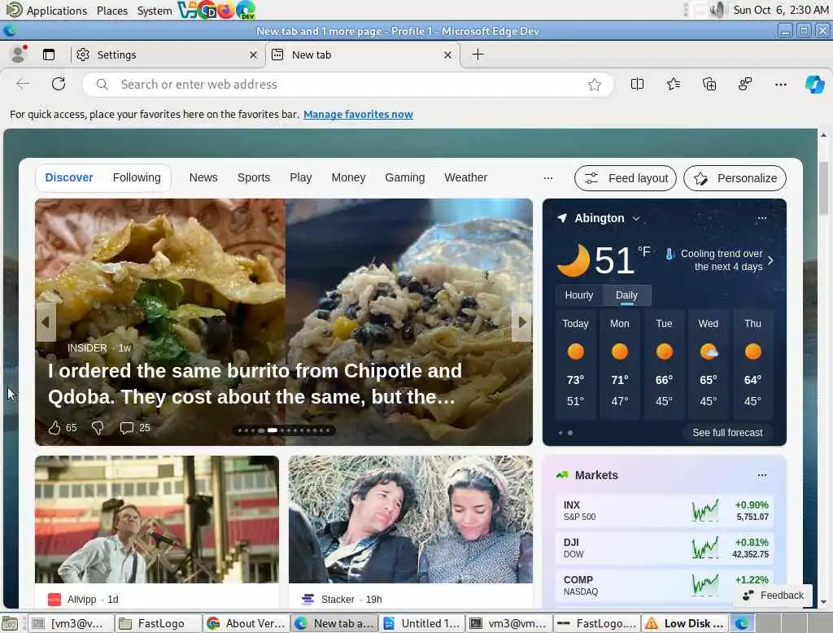The width and height of the screenshot is (833, 633).
Task: Click the Personalize button
Action: tap(735, 178)
